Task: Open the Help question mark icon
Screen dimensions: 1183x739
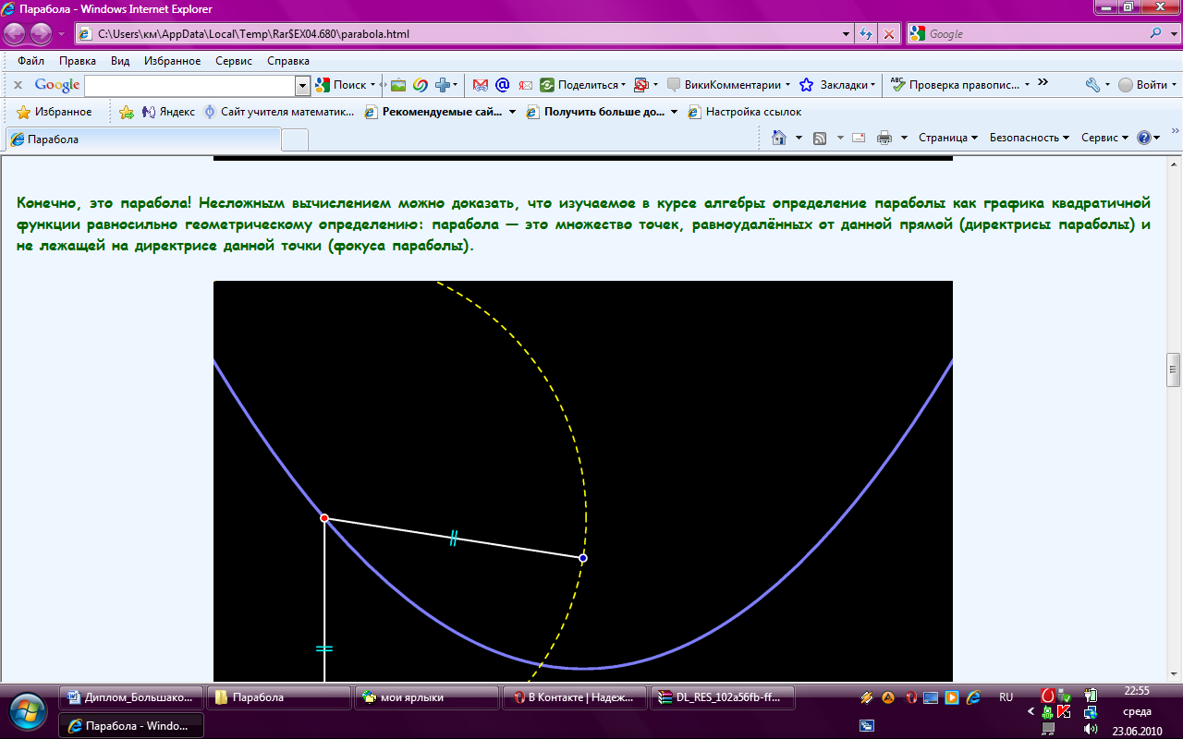Action: click(x=1144, y=138)
